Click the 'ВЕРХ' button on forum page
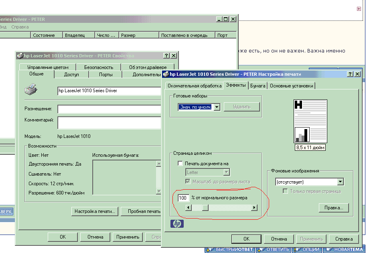The image size is (369, 253). (x=6, y=212)
